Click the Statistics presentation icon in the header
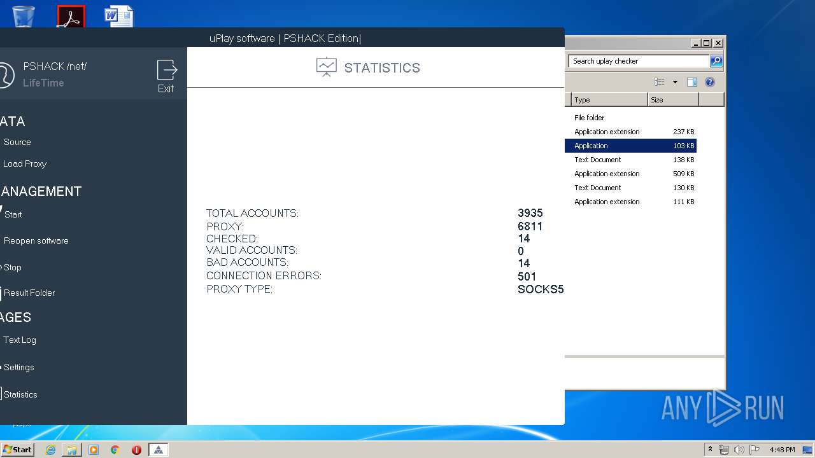Screen dimensions: 815x458 pyautogui.click(x=327, y=67)
